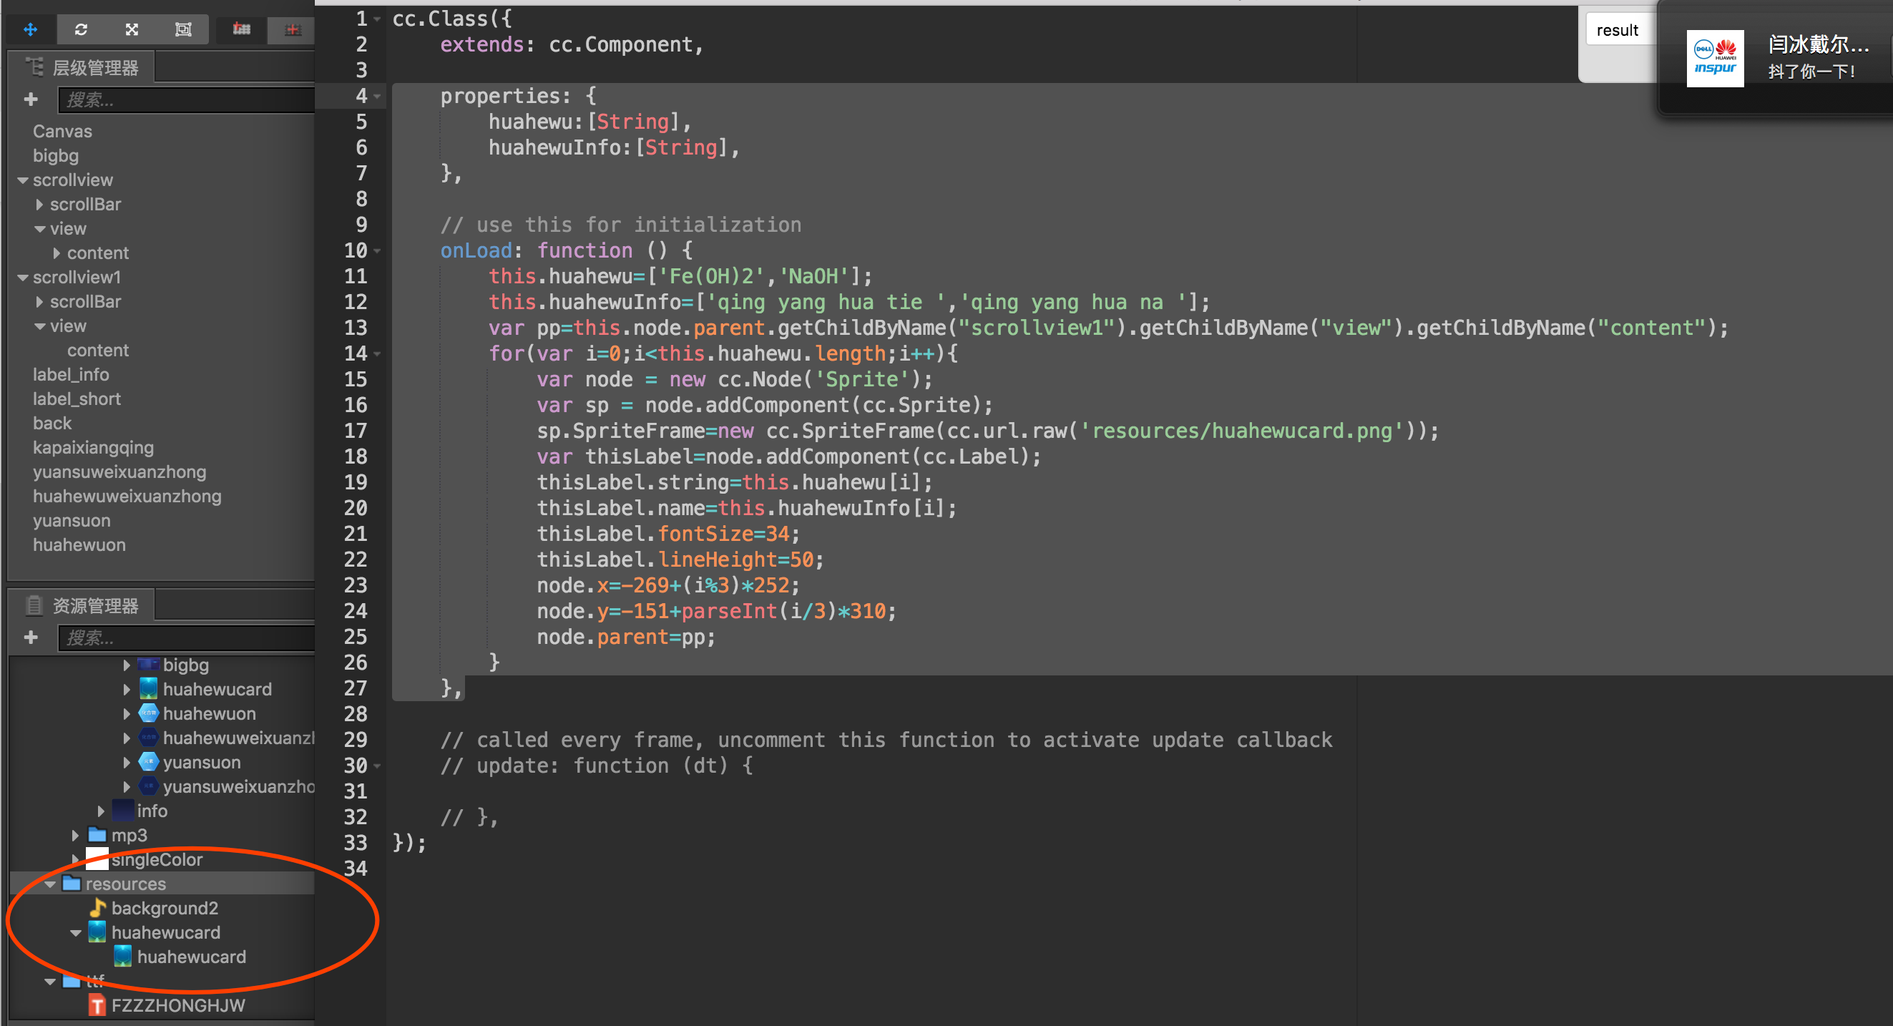Expand the content node under scrollview
Screen dimensions: 1893x1026
57,253
